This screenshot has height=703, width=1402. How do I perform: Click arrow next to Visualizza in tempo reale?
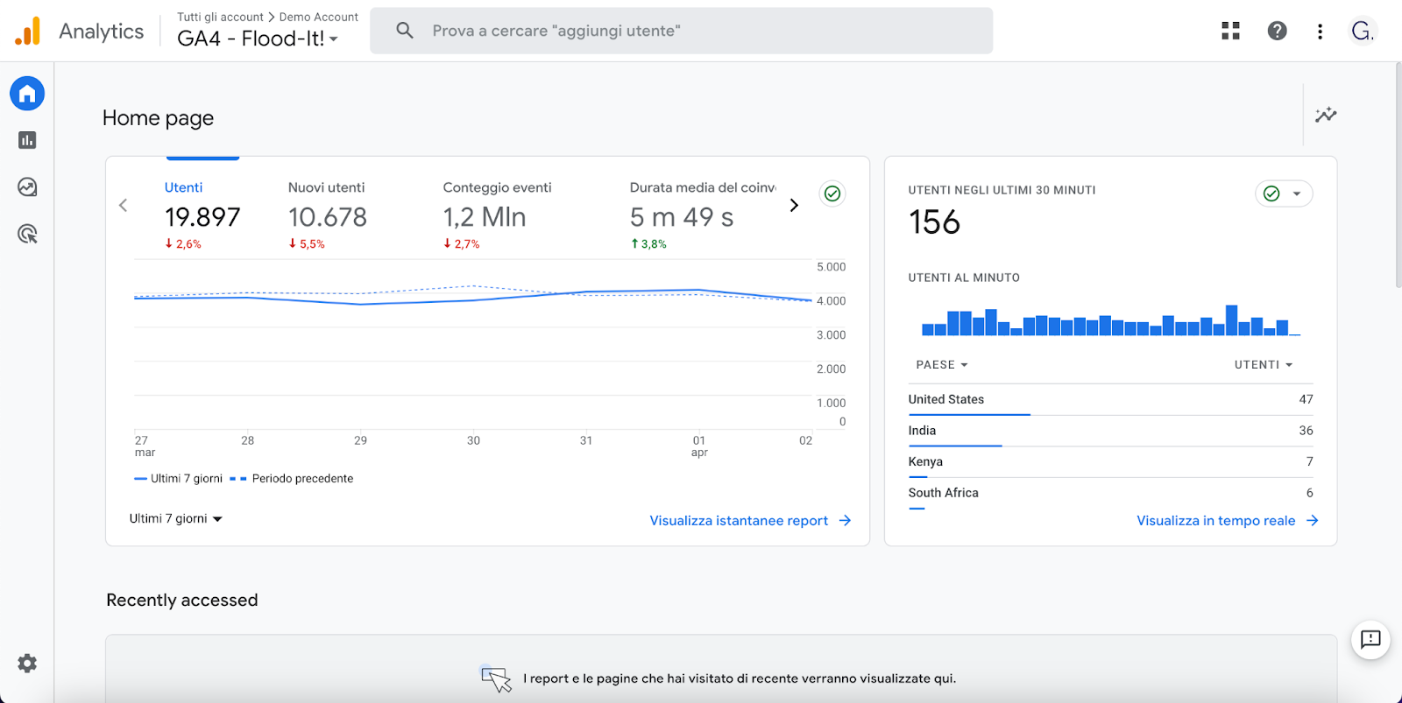click(x=1312, y=520)
